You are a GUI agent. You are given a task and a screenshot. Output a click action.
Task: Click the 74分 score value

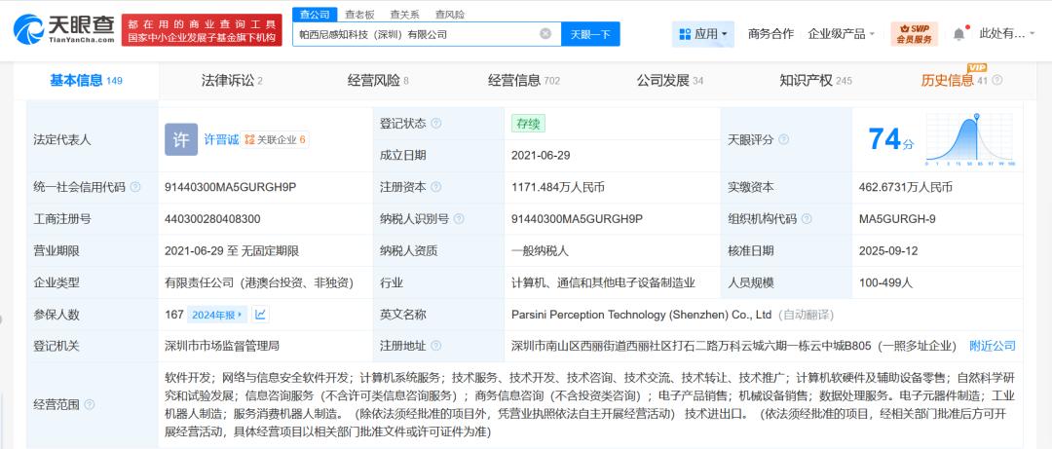890,139
